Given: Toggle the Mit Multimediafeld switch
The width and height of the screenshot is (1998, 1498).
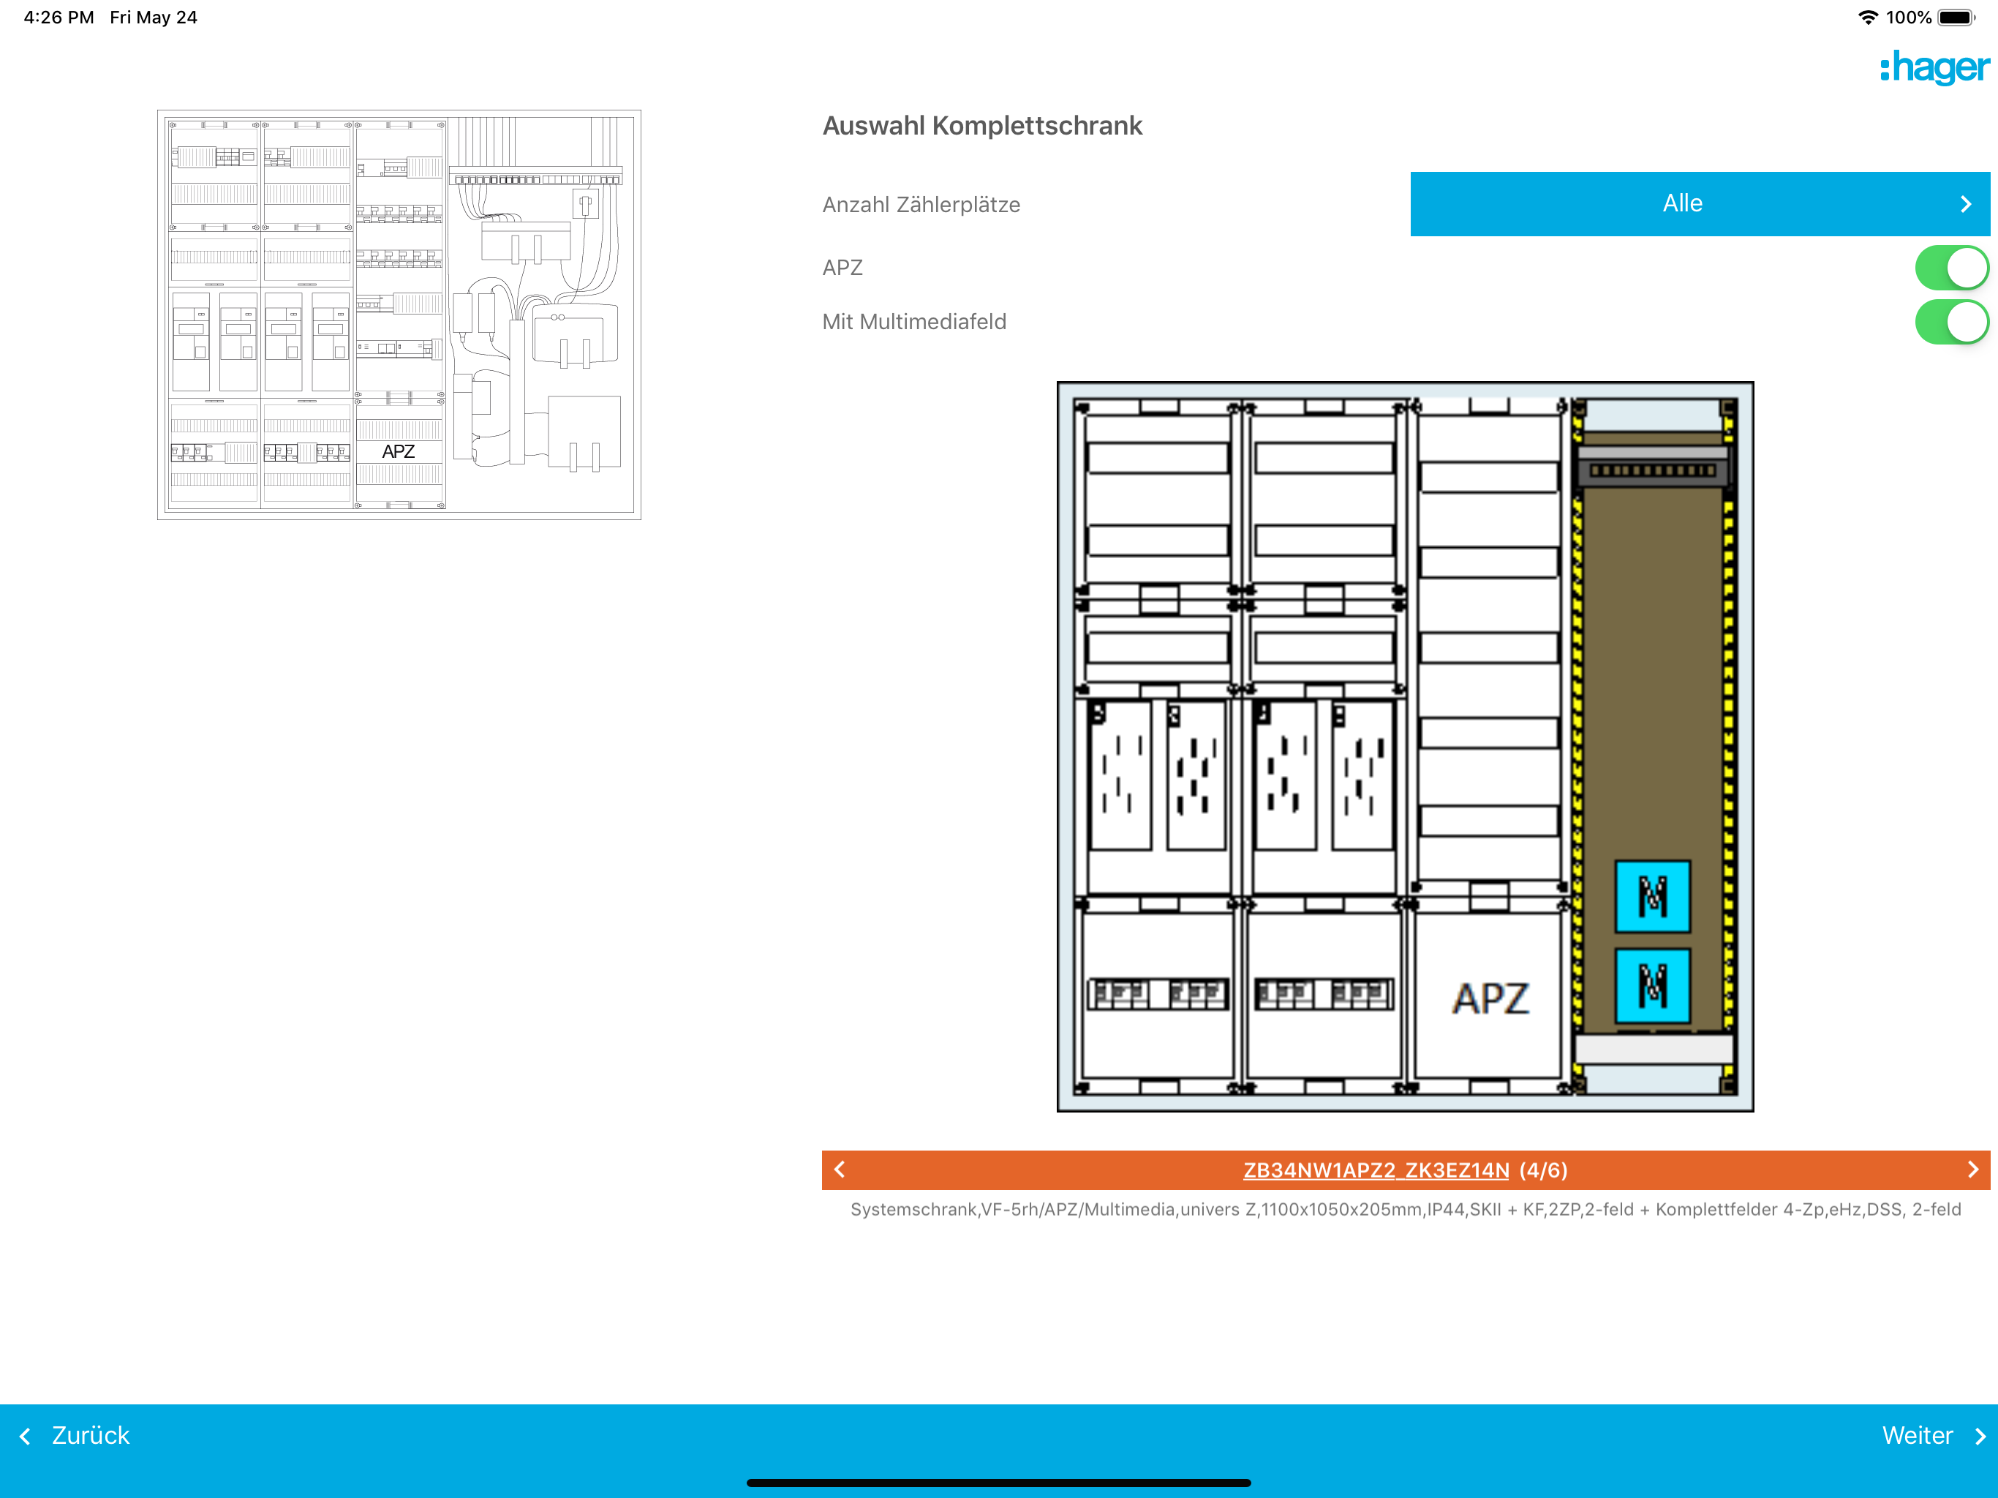Looking at the screenshot, I should (1951, 322).
